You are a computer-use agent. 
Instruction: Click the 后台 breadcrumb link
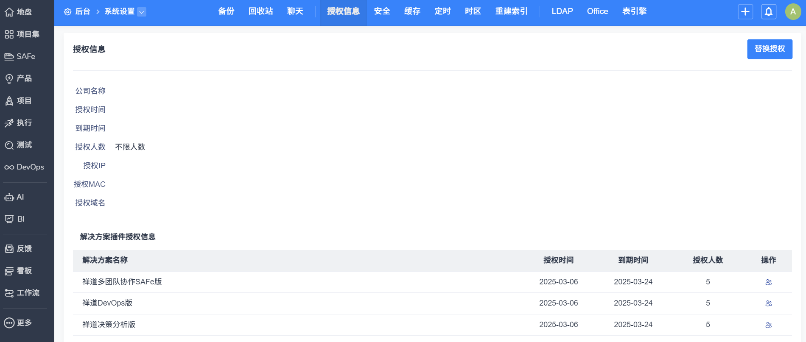coord(82,11)
